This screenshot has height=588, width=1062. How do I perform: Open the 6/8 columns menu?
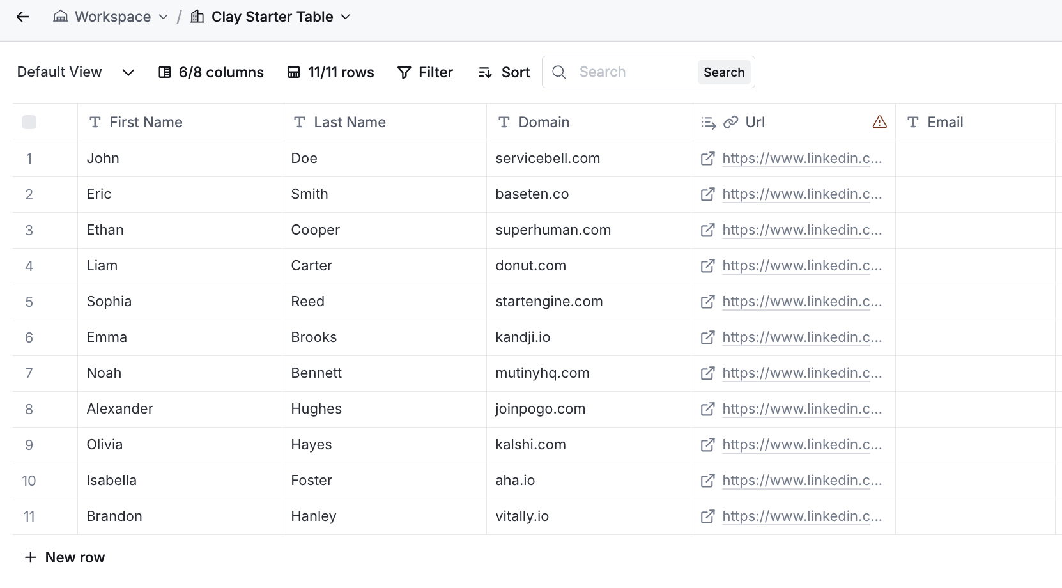tap(211, 72)
